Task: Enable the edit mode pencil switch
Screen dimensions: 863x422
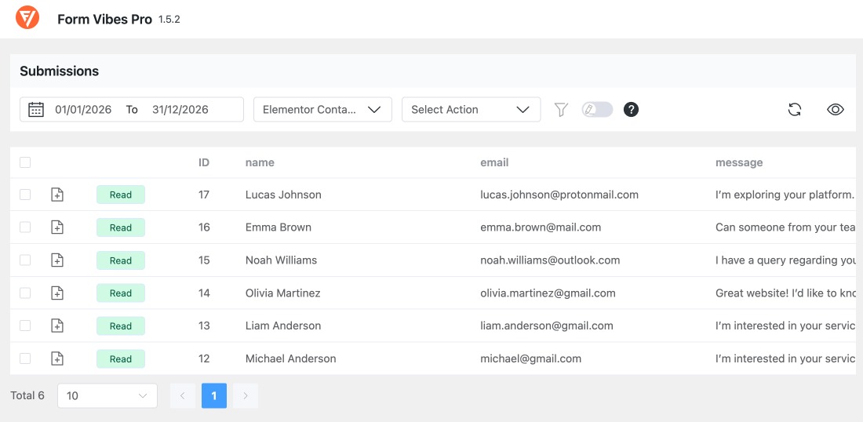Action: (x=597, y=110)
